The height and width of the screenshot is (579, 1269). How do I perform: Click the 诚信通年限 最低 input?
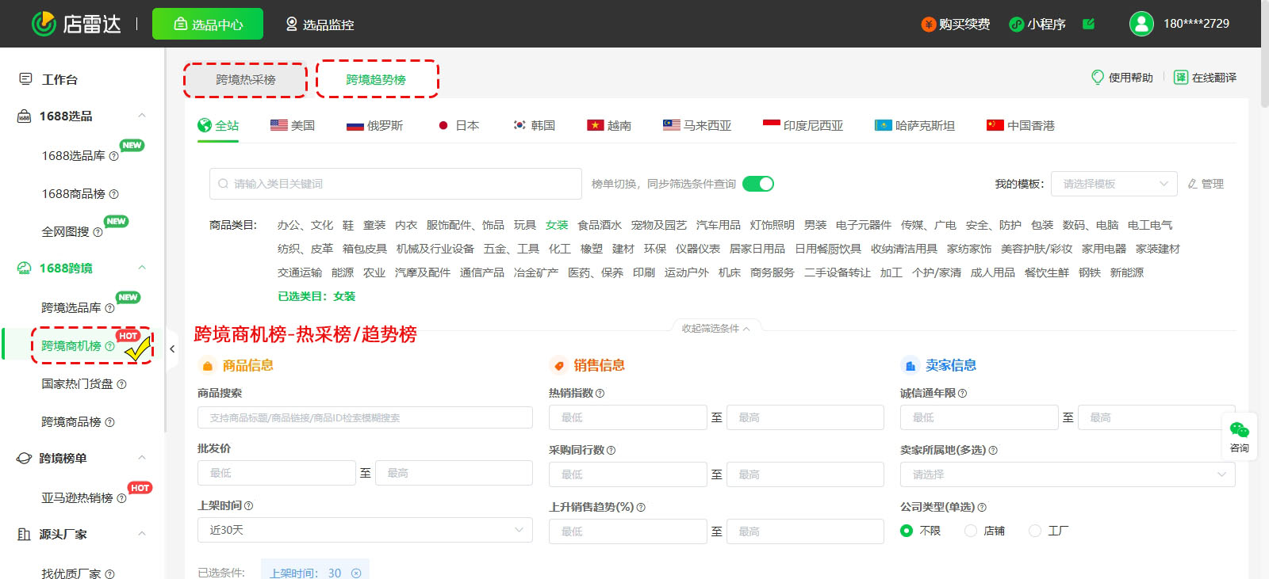pyautogui.click(x=979, y=417)
